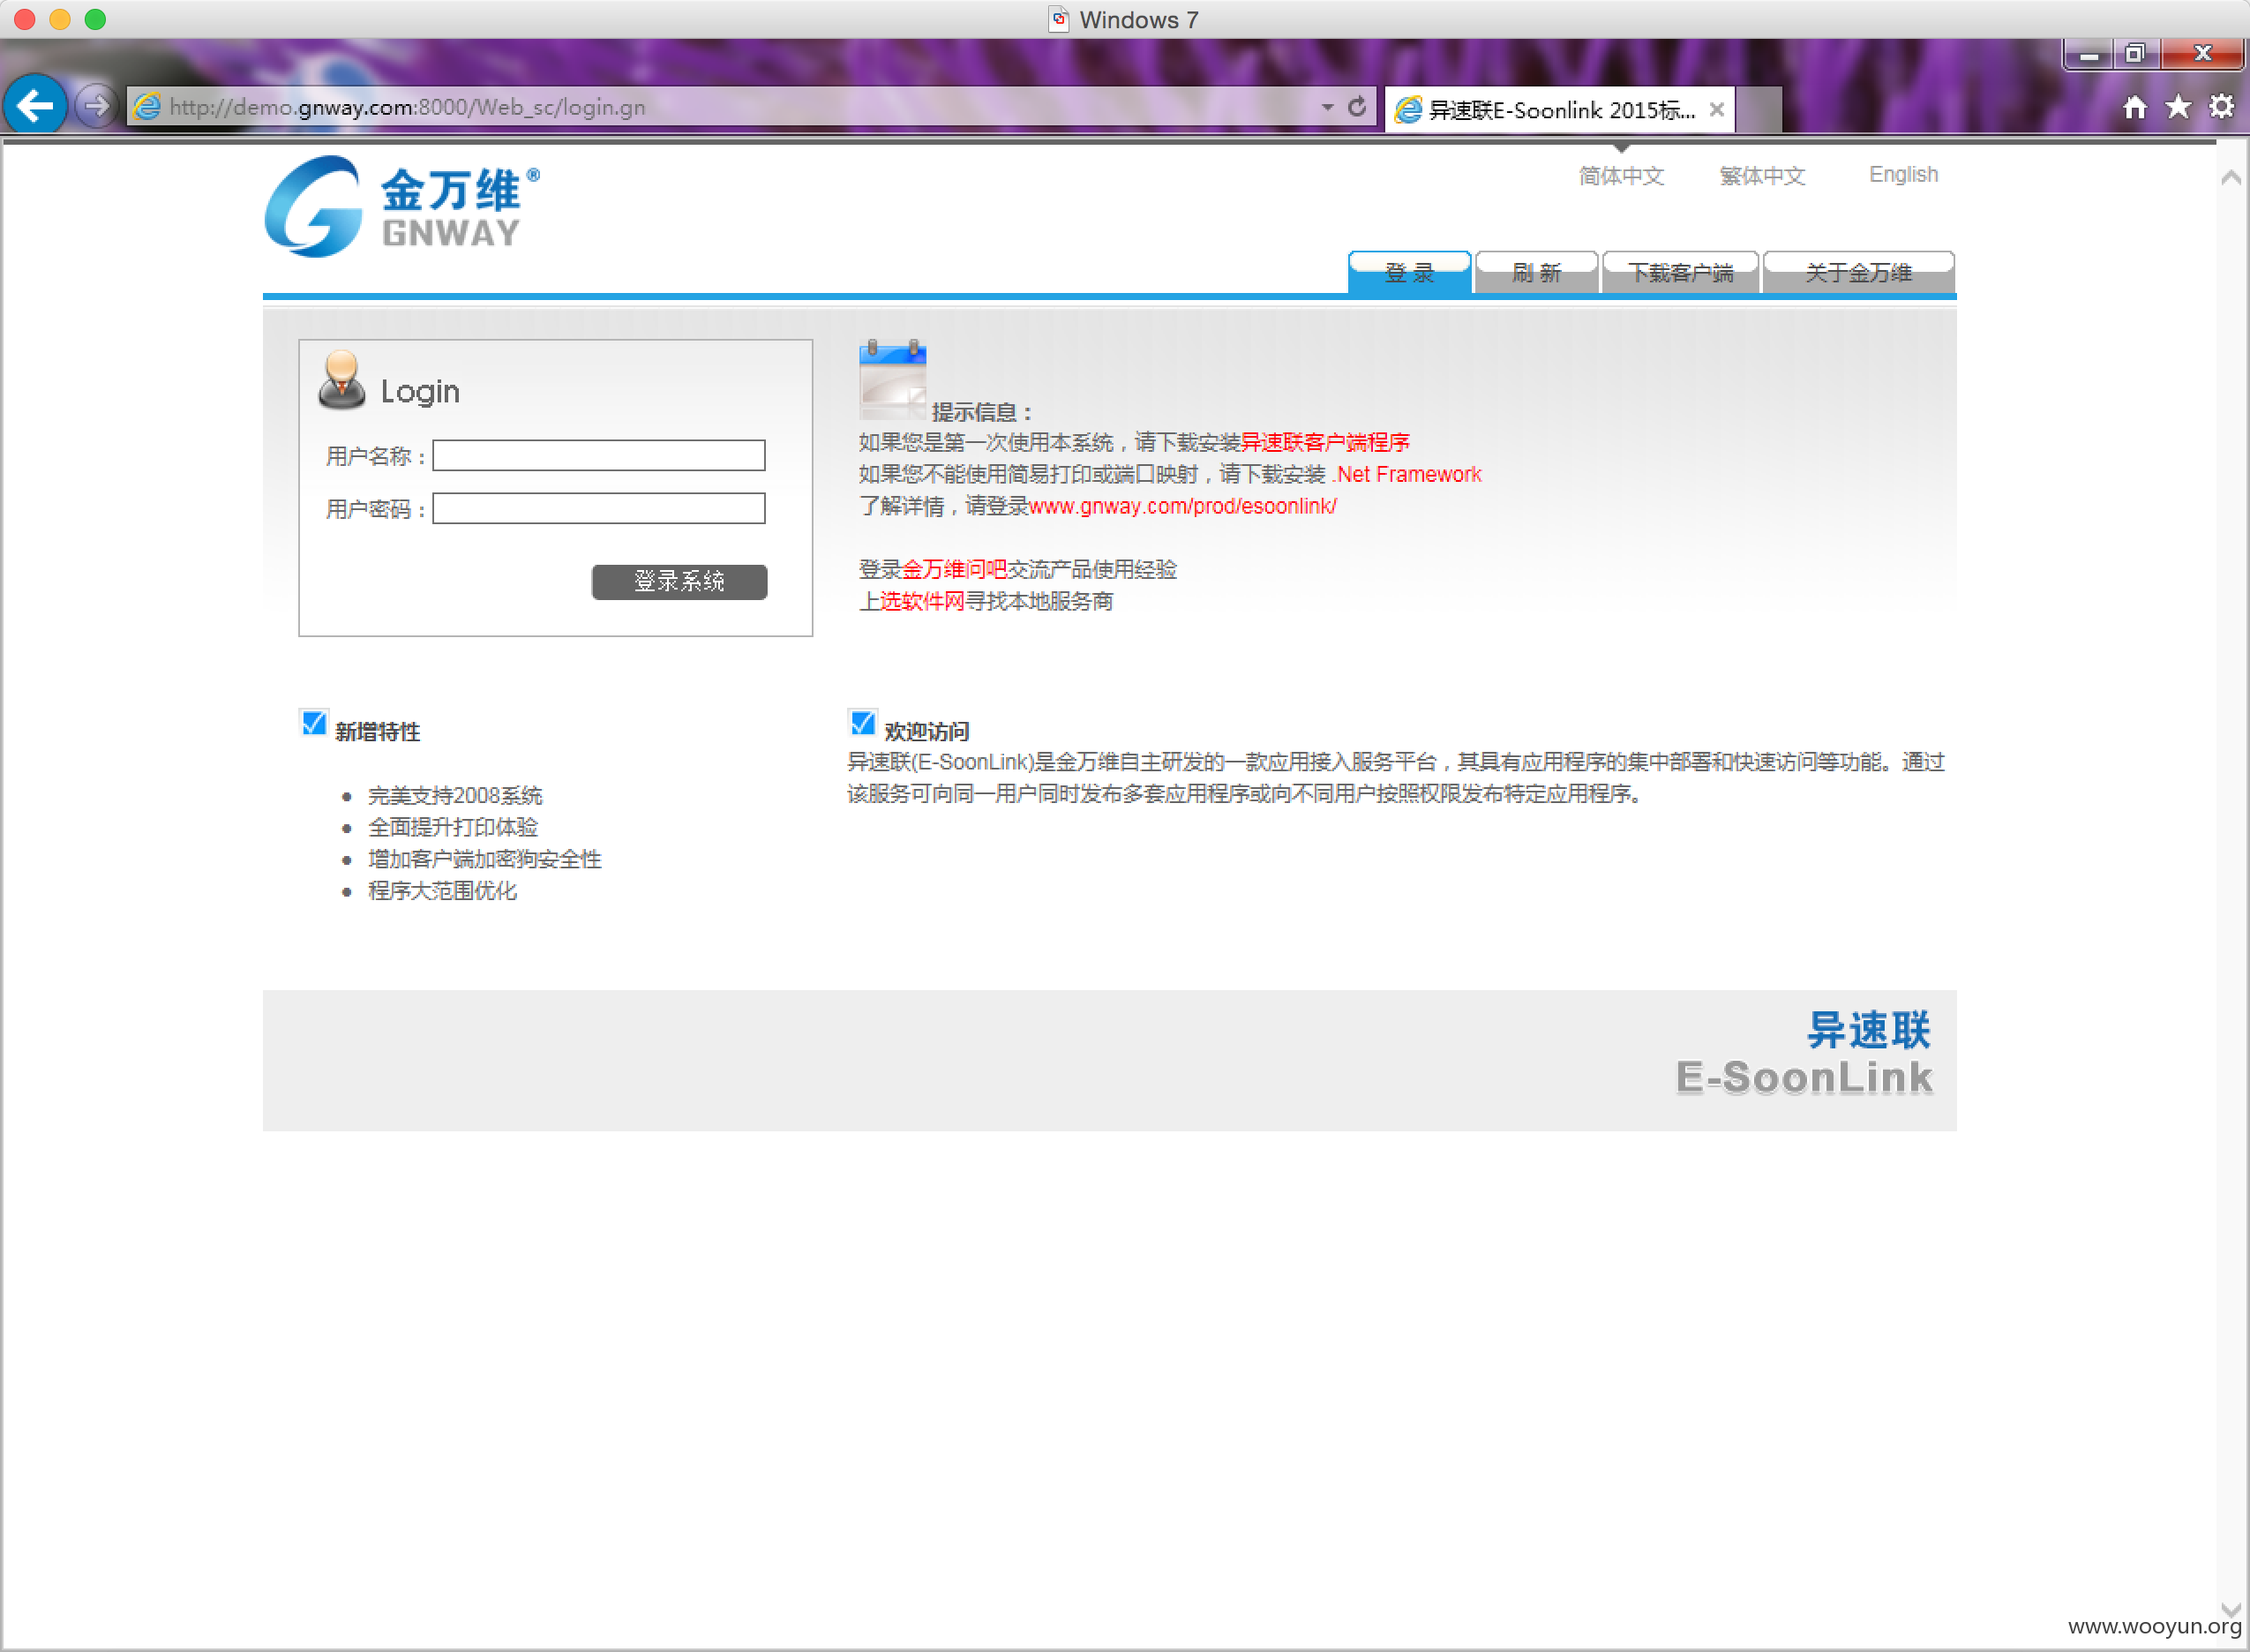The image size is (2250, 1652).
Task: Open the 金万维问吧 link
Action: [954, 569]
